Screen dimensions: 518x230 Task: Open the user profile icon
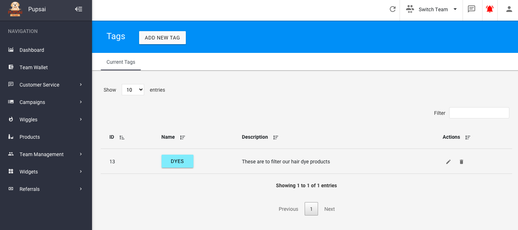[x=509, y=9]
